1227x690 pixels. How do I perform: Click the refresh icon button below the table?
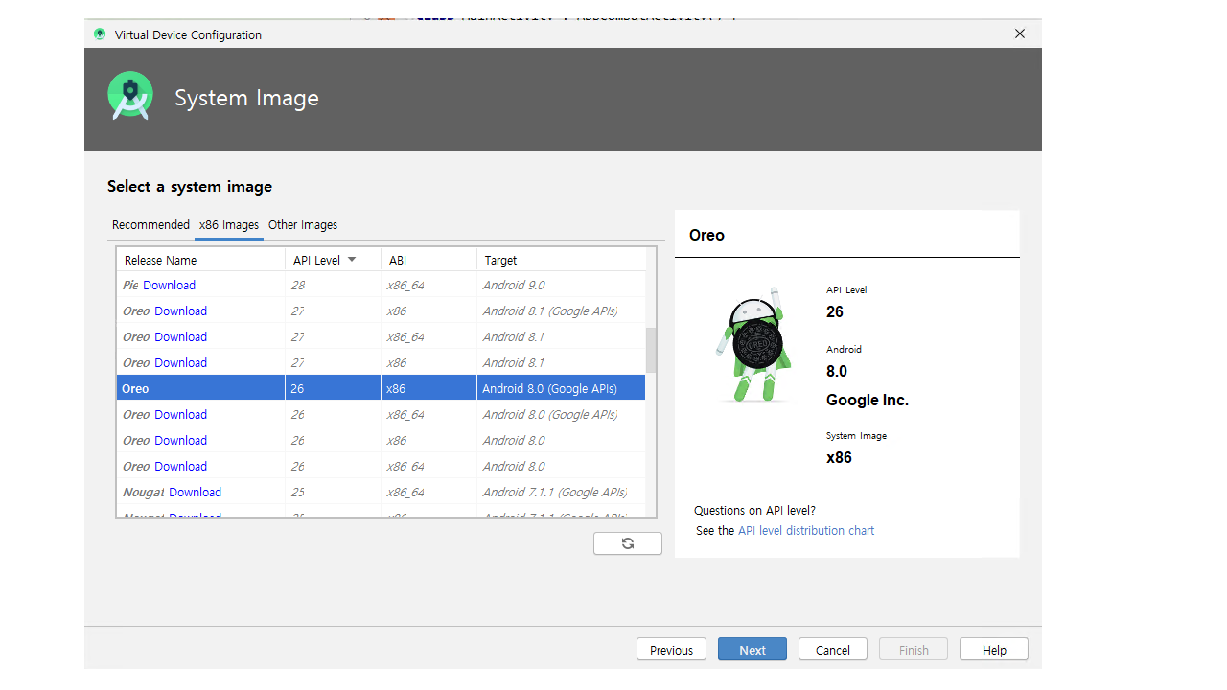pos(627,543)
